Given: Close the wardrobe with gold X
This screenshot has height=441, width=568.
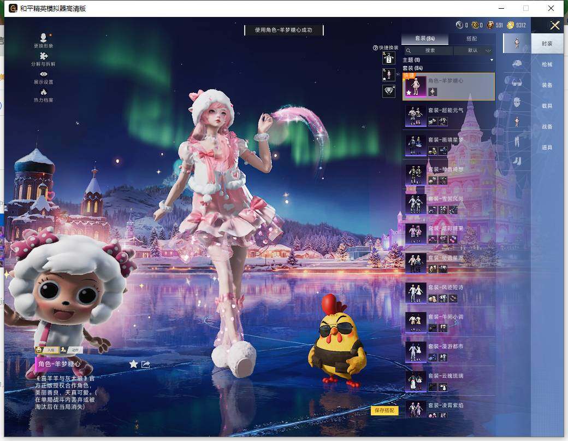Looking at the screenshot, I should click(555, 25).
